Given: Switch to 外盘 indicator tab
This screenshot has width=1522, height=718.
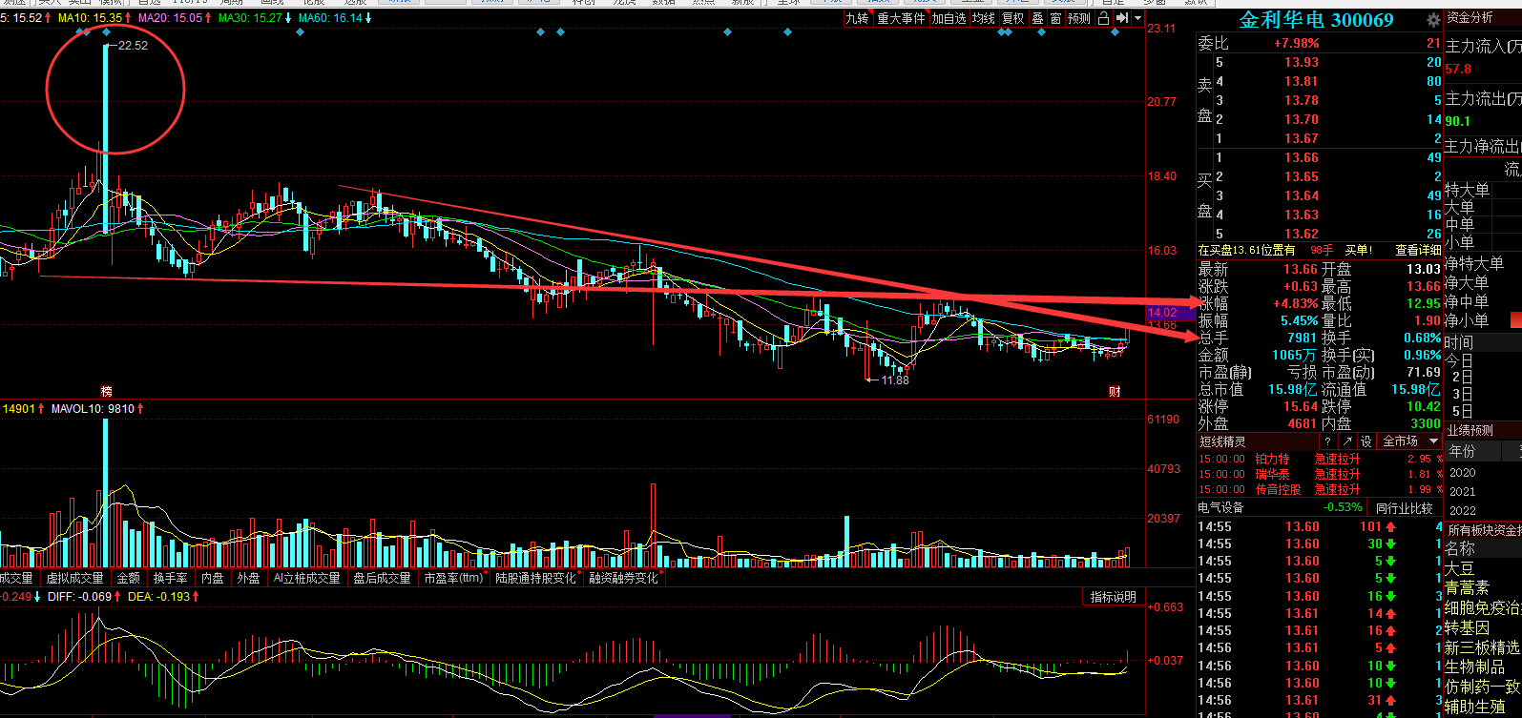Looking at the screenshot, I should pyautogui.click(x=248, y=578).
